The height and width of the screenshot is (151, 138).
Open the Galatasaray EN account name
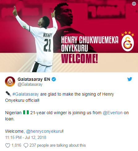[34, 79]
